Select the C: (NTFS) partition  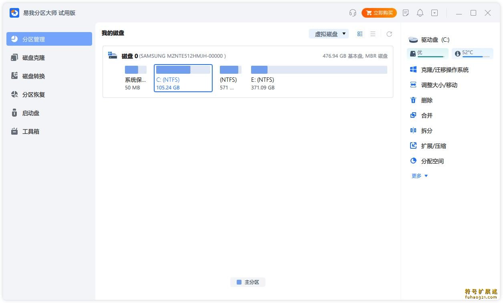click(x=183, y=78)
